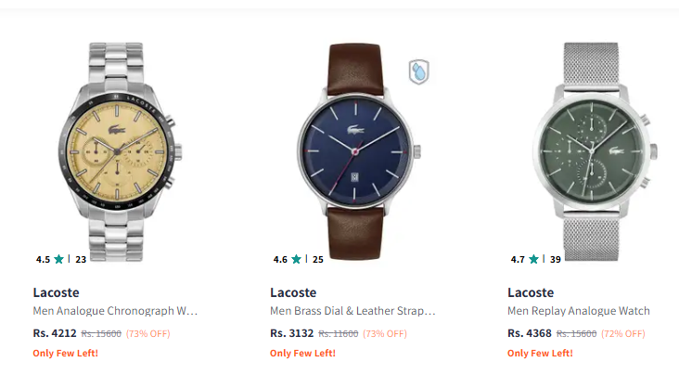Image resolution: width=679 pixels, height=388 pixels.
Task: Click the 39 reviews count
Action: 556,260
